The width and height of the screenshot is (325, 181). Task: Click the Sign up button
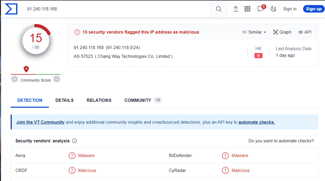314,9
